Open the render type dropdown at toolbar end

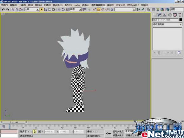tap(177, 10)
